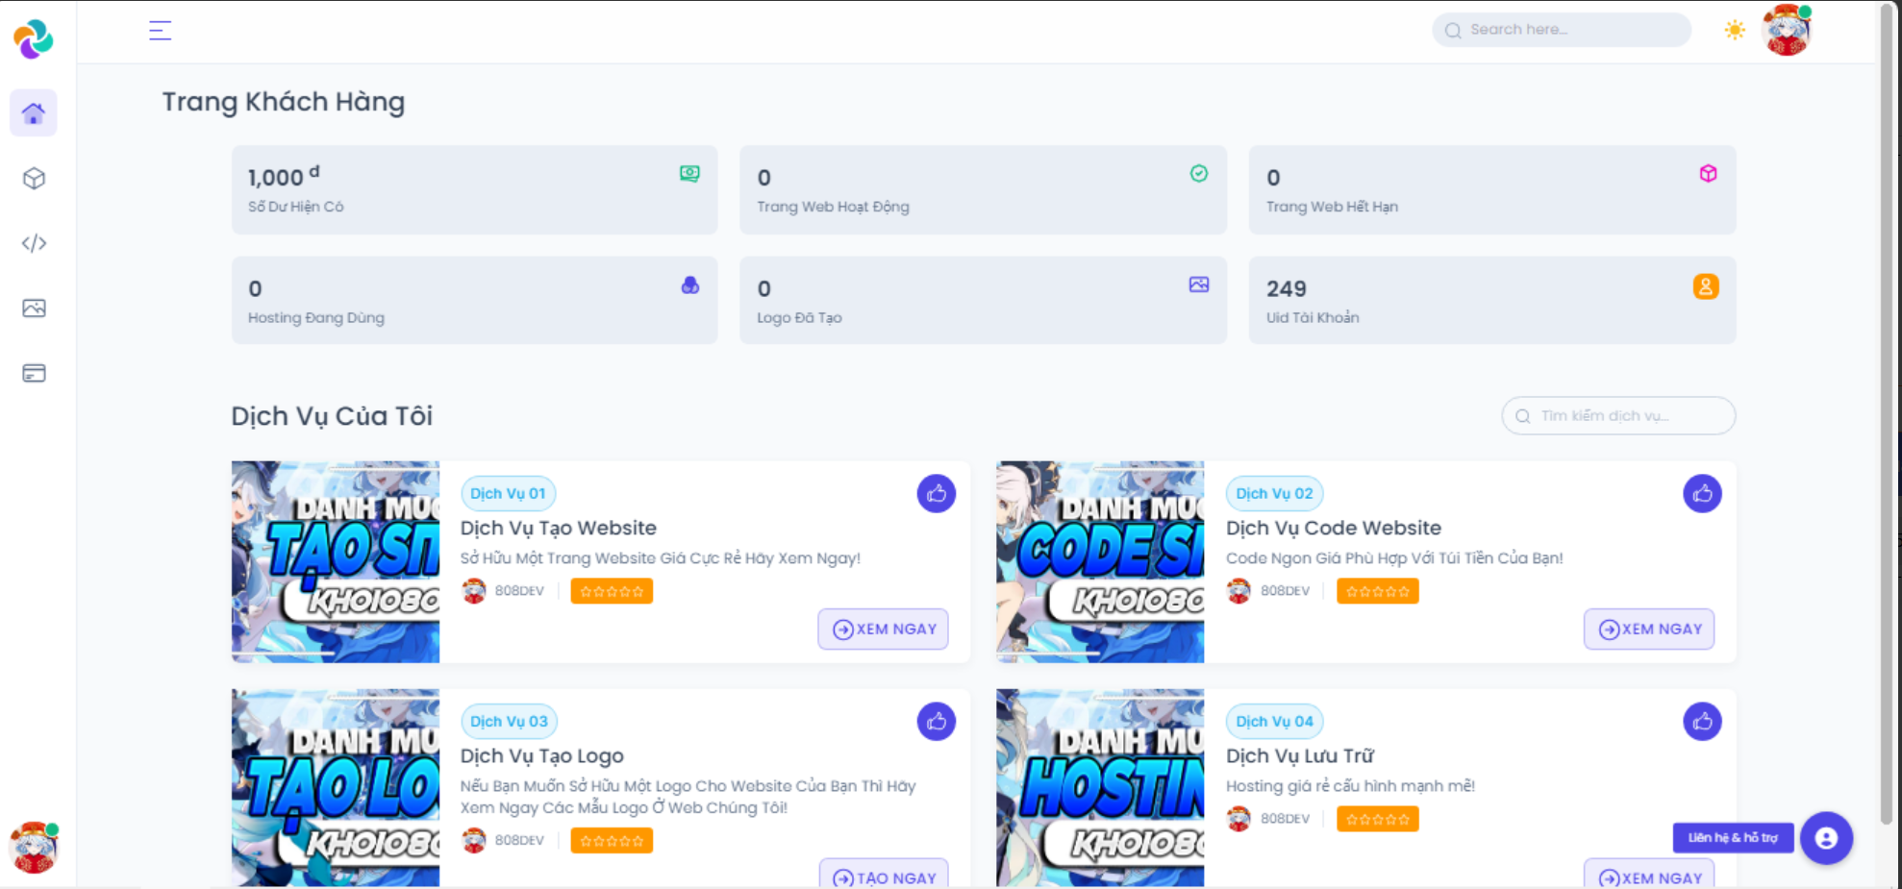Open the Home dashboard from the sidebar
The height and width of the screenshot is (889, 1902).
[33, 112]
